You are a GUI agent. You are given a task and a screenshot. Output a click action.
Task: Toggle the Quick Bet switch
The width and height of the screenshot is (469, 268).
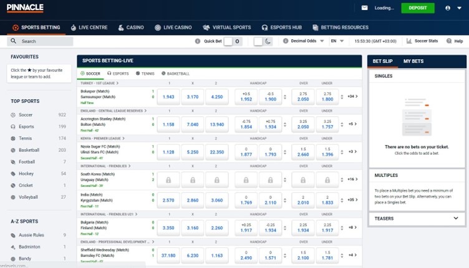(232, 41)
